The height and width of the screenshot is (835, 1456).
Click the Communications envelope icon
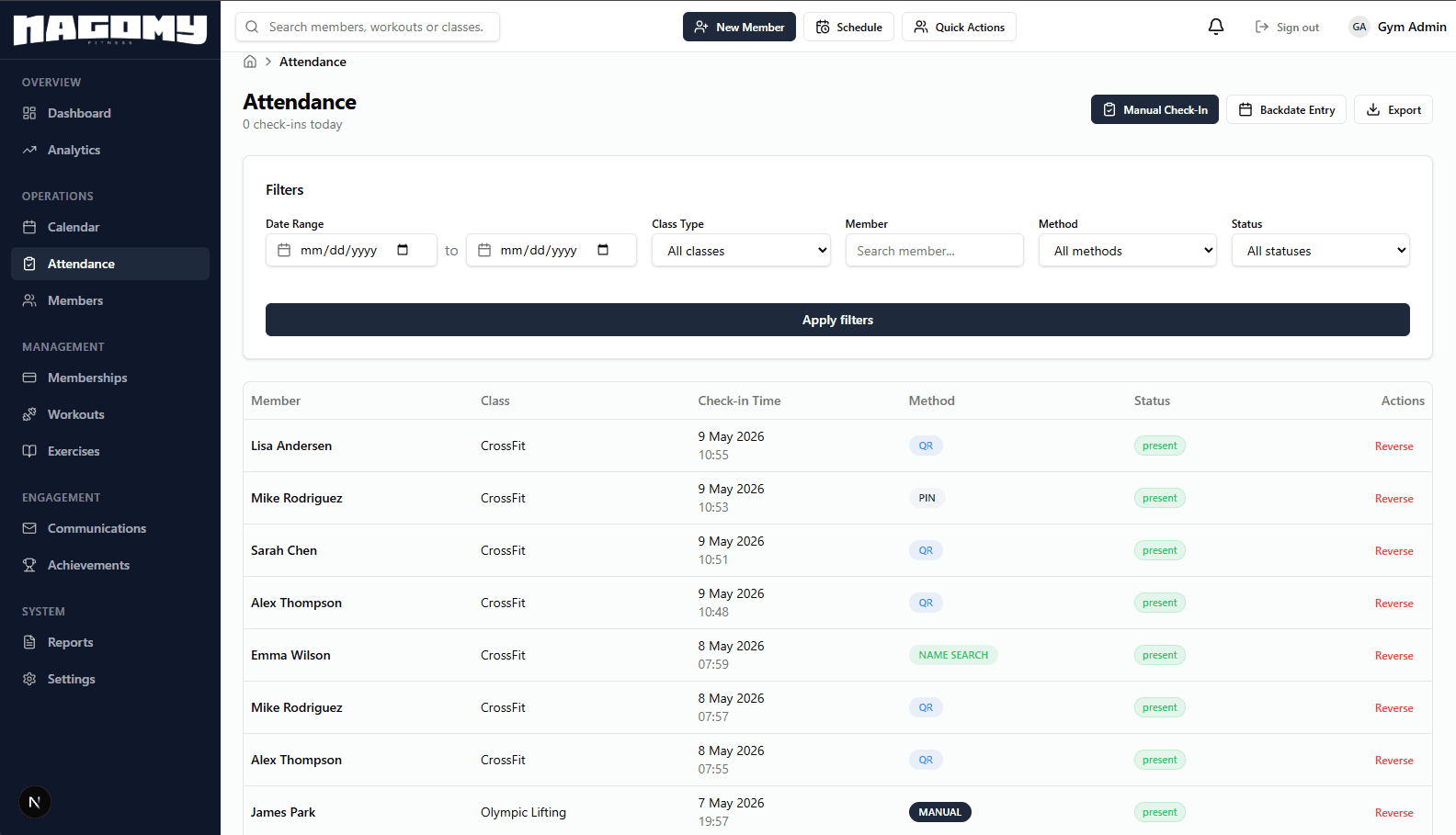click(x=29, y=528)
